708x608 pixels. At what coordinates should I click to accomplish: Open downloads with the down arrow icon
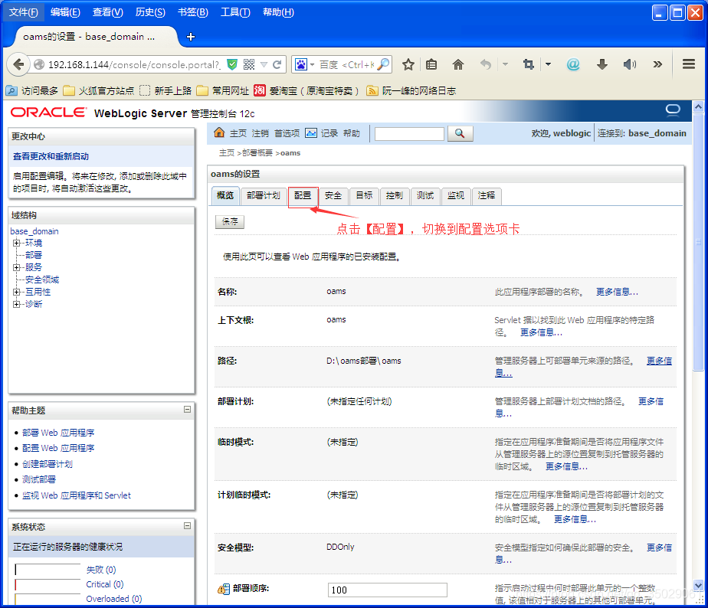tap(602, 64)
